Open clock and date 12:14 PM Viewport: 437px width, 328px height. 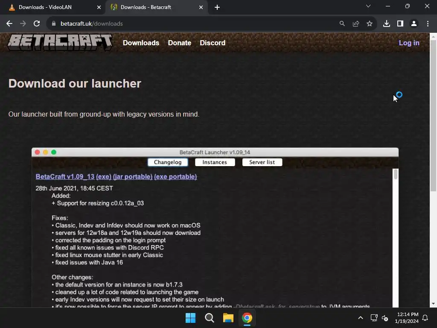[407, 318]
